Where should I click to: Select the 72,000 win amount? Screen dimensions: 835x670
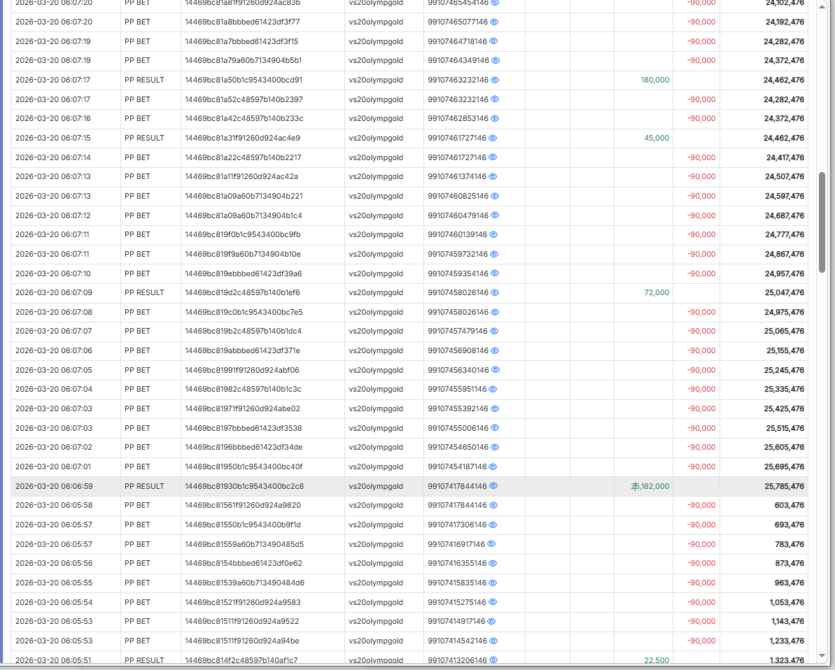[657, 293]
